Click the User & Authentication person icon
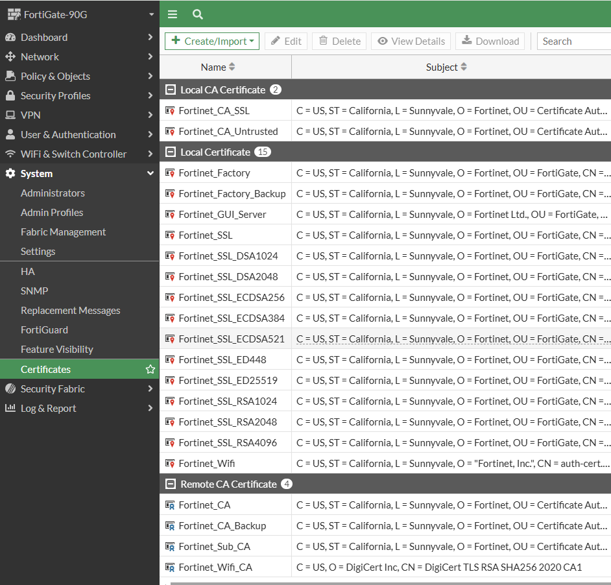 click(10, 134)
